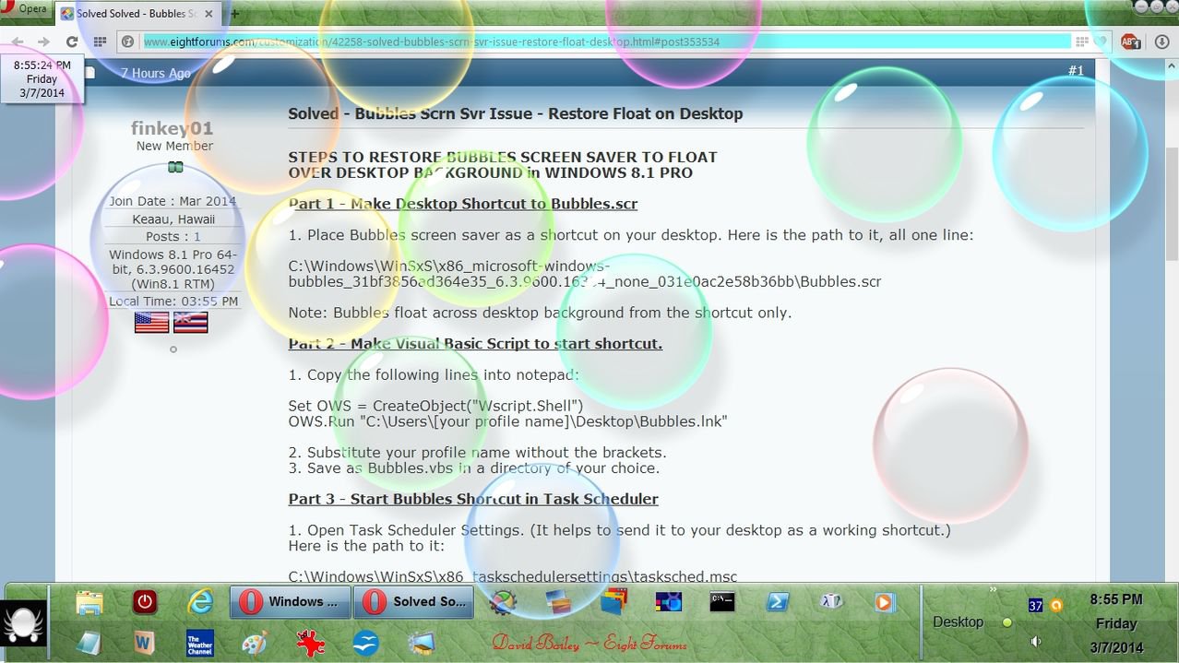Expand the Desktop toolbar chevron
This screenshot has width=1179, height=663.
click(x=994, y=589)
